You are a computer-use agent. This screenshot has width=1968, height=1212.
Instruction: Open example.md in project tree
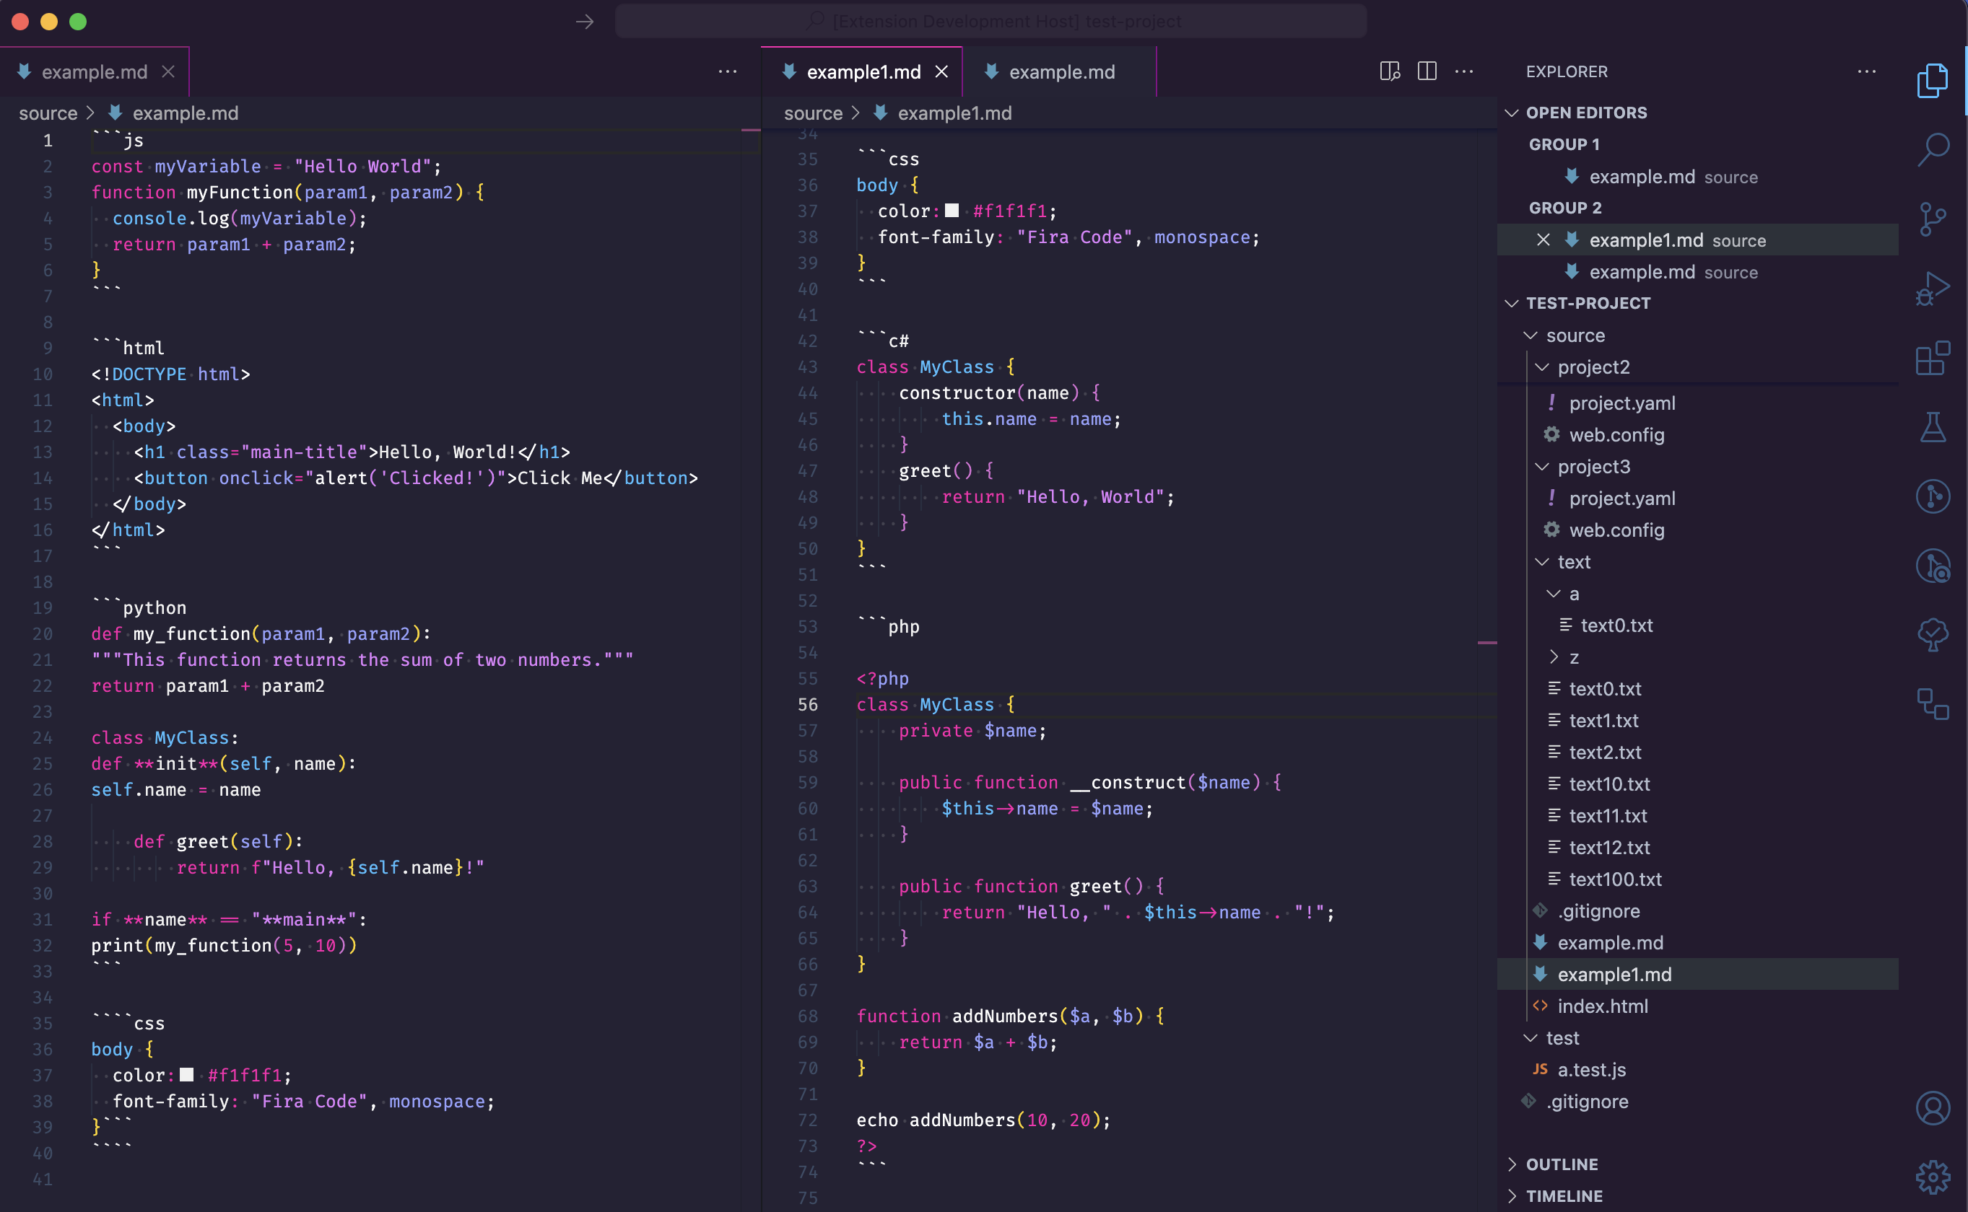point(1698,943)
